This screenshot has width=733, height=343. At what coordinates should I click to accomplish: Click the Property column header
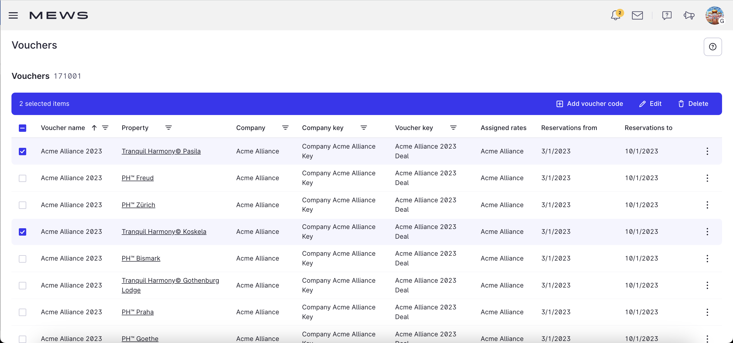coord(135,128)
